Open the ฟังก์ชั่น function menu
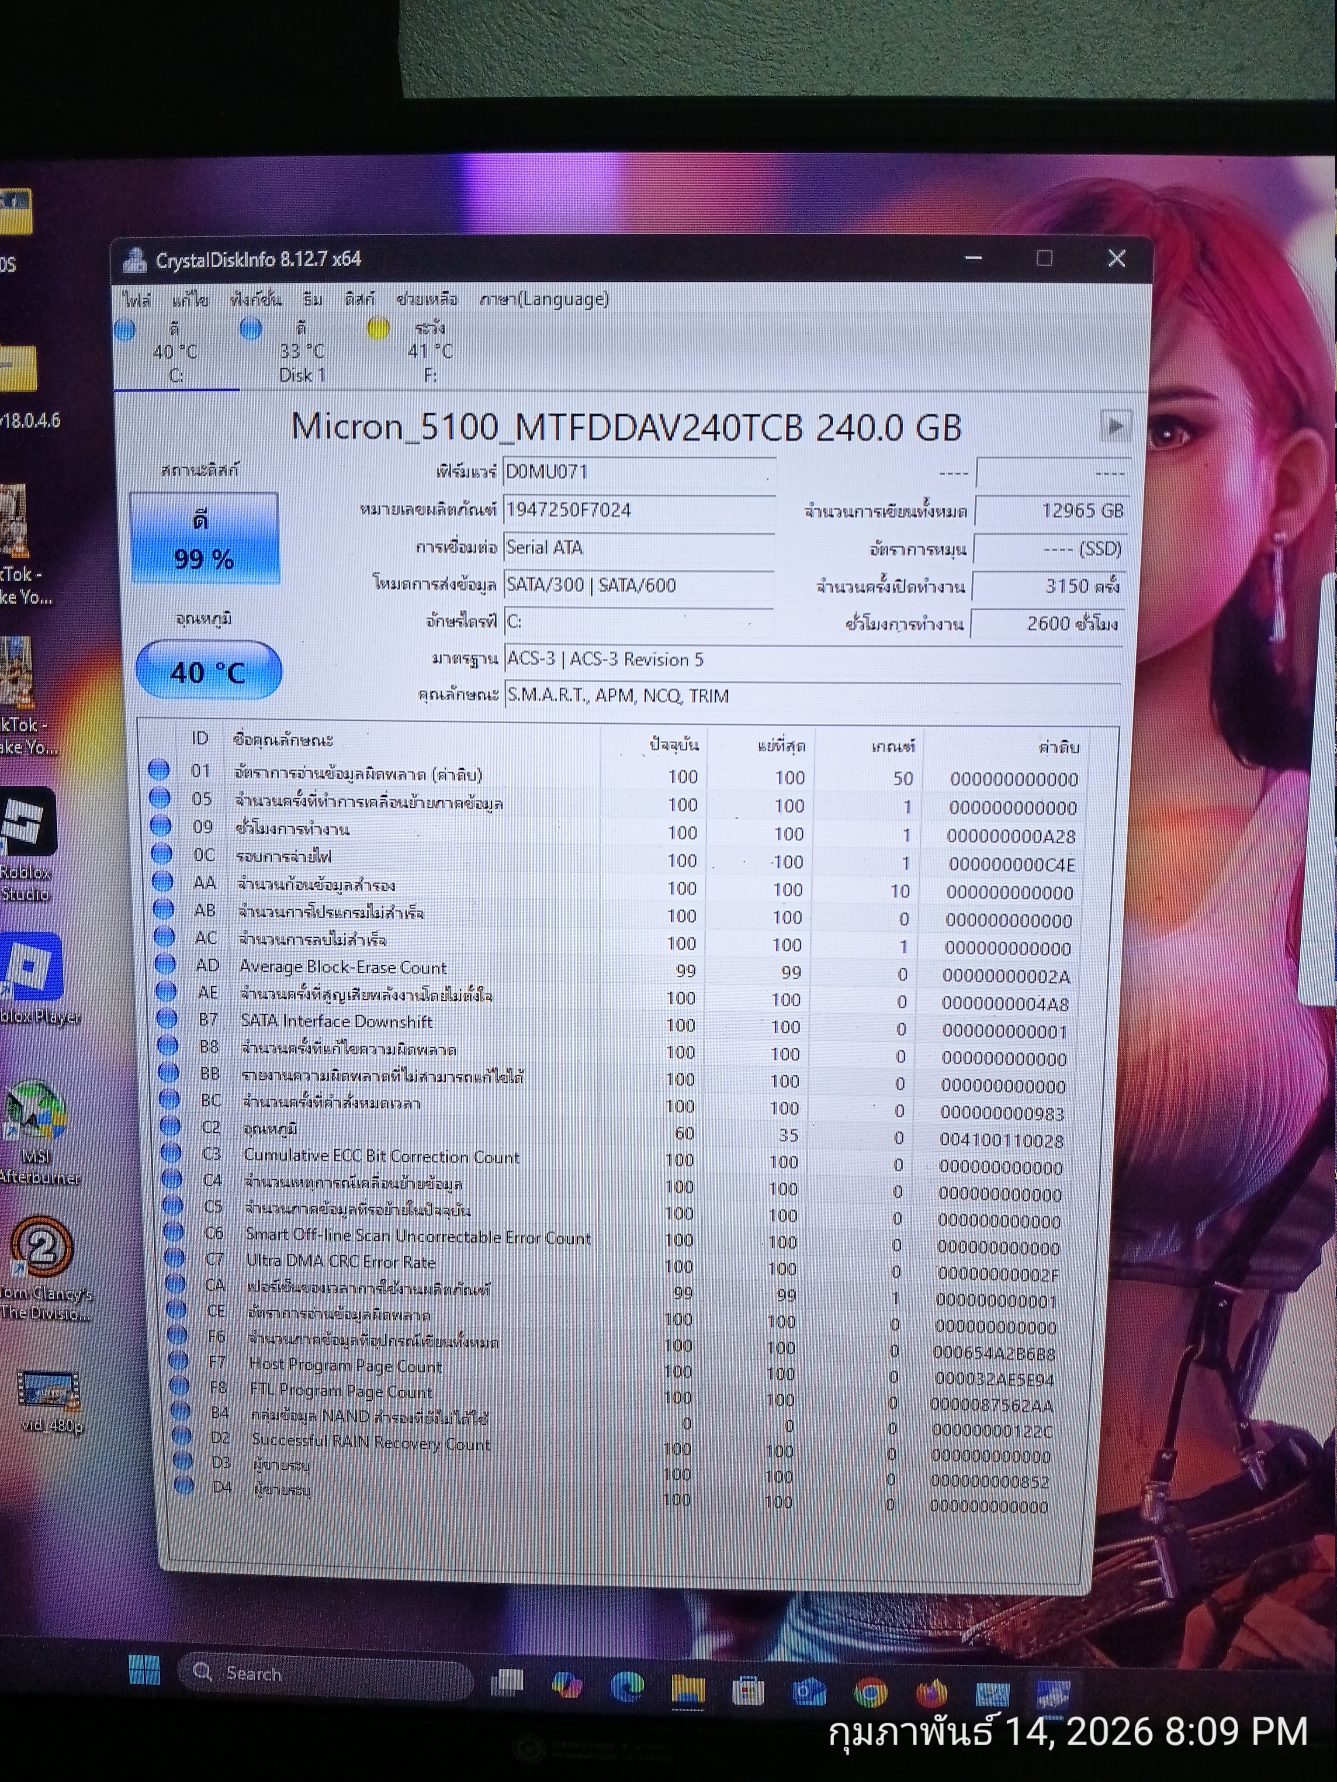The width and height of the screenshot is (1337, 1782). [256, 300]
